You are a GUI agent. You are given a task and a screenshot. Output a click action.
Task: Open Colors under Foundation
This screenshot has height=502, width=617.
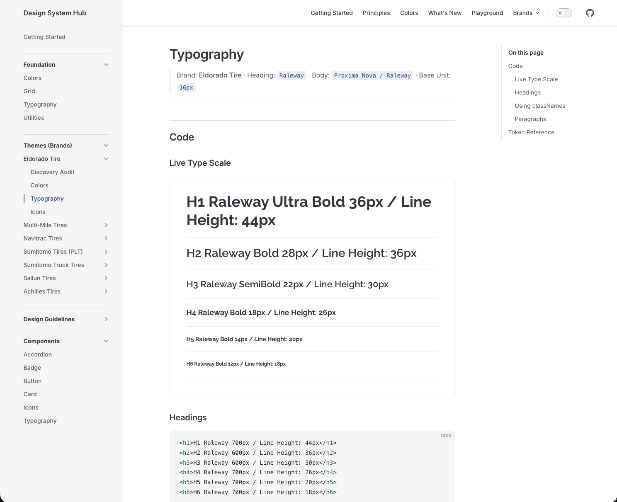pyautogui.click(x=32, y=78)
